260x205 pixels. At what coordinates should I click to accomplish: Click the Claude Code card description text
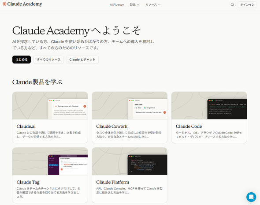click(209, 134)
